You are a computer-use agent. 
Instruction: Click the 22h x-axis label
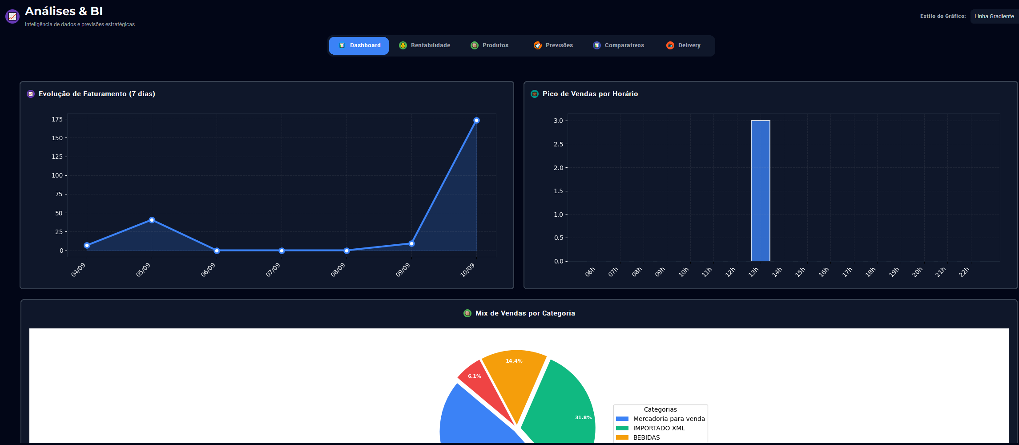pyautogui.click(x=964, y=272)
